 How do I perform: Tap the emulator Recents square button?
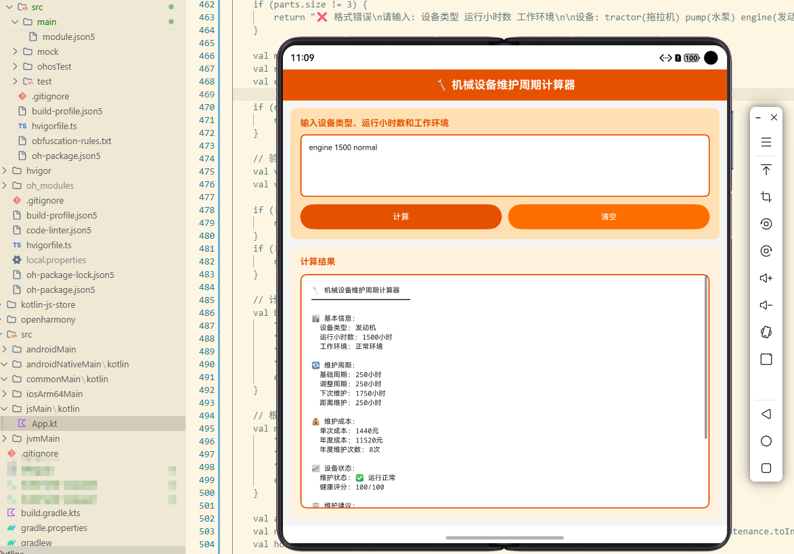tap(766, 468)
